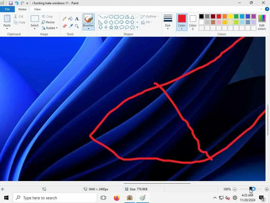This screenshot has width=270, height=203.
Task: Choose the Rounded rectangle shape
Action: 122,17
